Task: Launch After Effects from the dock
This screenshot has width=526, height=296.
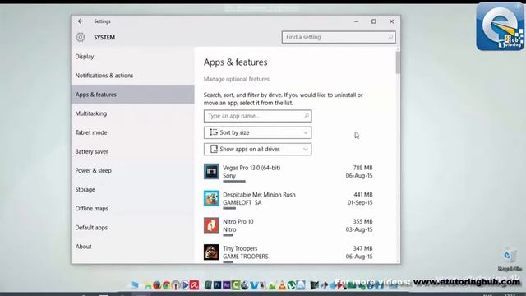Action: coord(227,285)
